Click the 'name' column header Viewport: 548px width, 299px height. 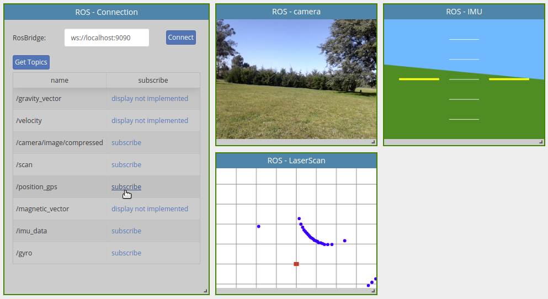tap(60, 81)
